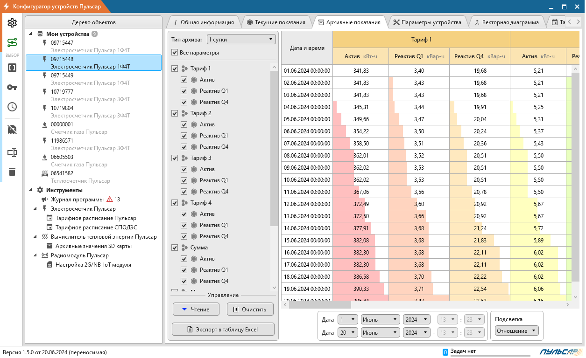Screen dimensions: 586x358
Task: Click the Тариф 1 group icon
Action: (x=184, y=69)
